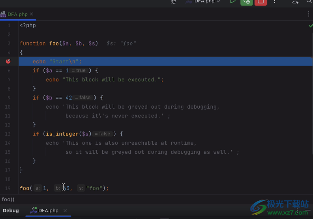Viewport: 313px width, 219px height.
Task: Click the 'is_integer' function call
Action: (x=62, y=134)
